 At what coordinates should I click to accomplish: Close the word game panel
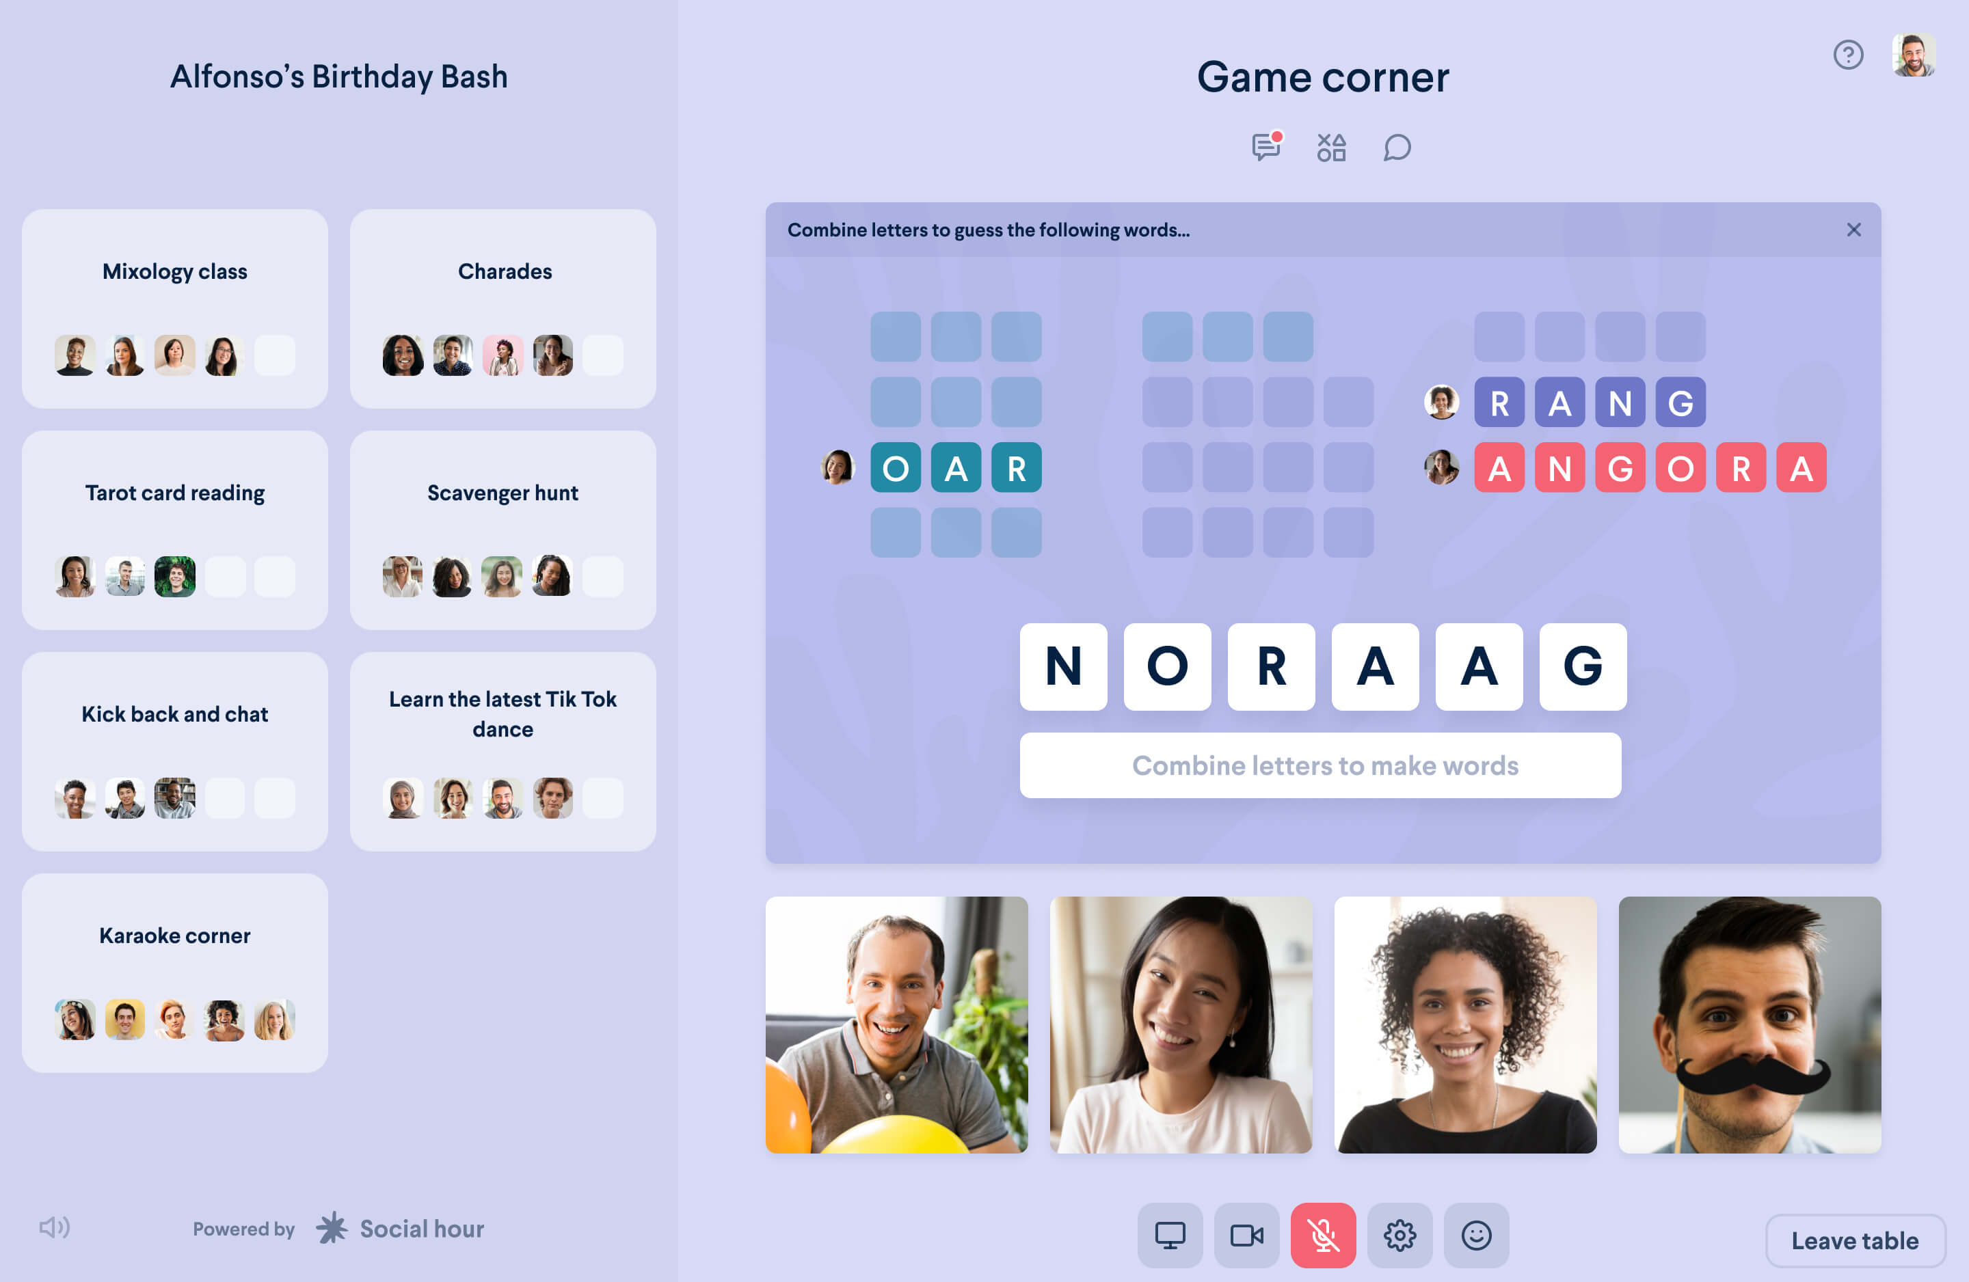1856,230
